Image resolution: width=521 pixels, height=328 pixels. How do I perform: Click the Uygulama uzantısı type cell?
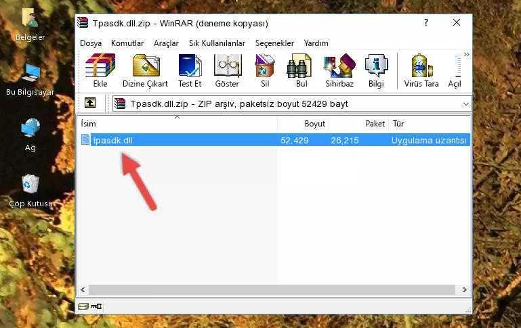click(x=429, y=140)
